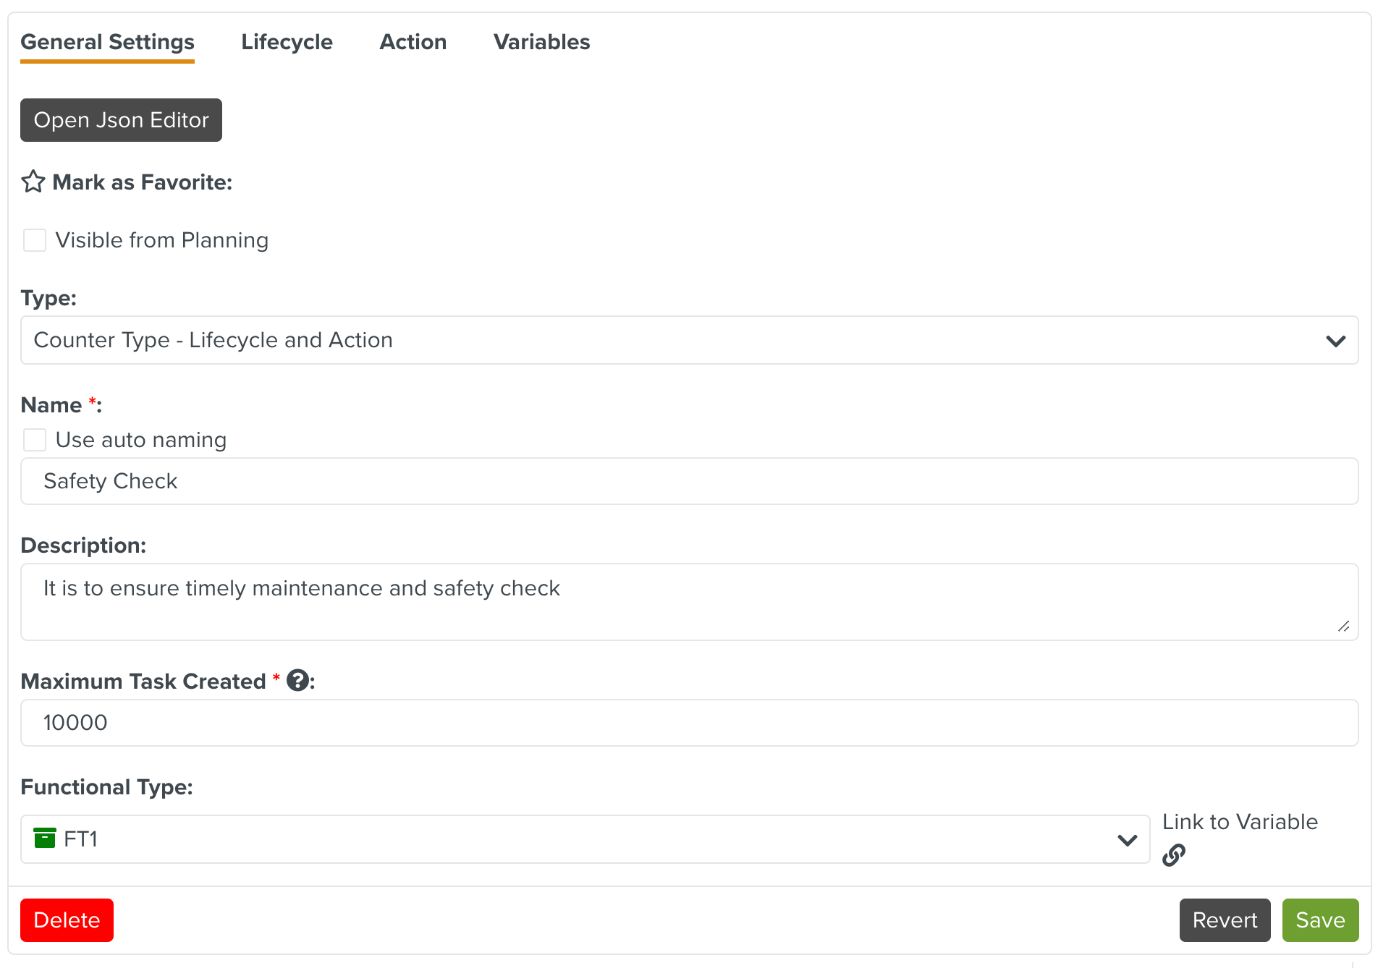Click the red Delete button
1391x968 pixels.
(67, 920)
